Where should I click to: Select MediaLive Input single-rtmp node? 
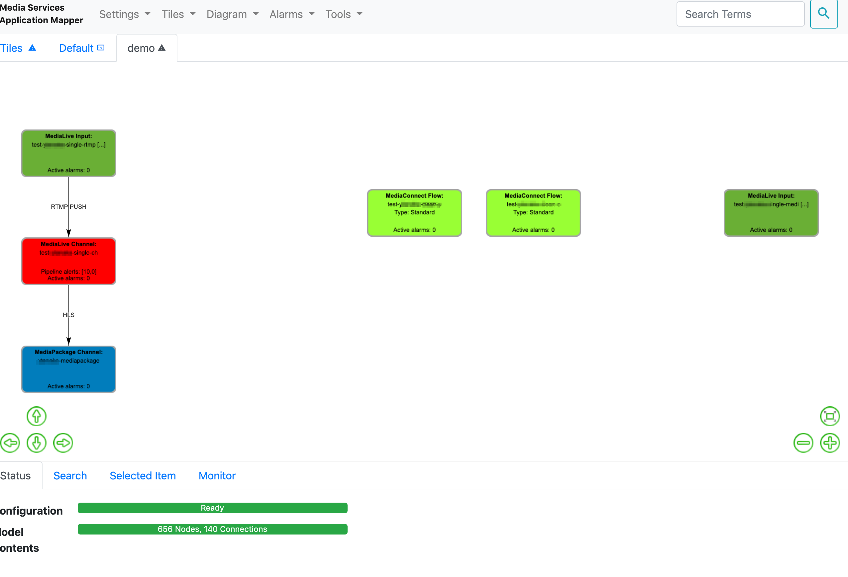[x=68, y=153]
